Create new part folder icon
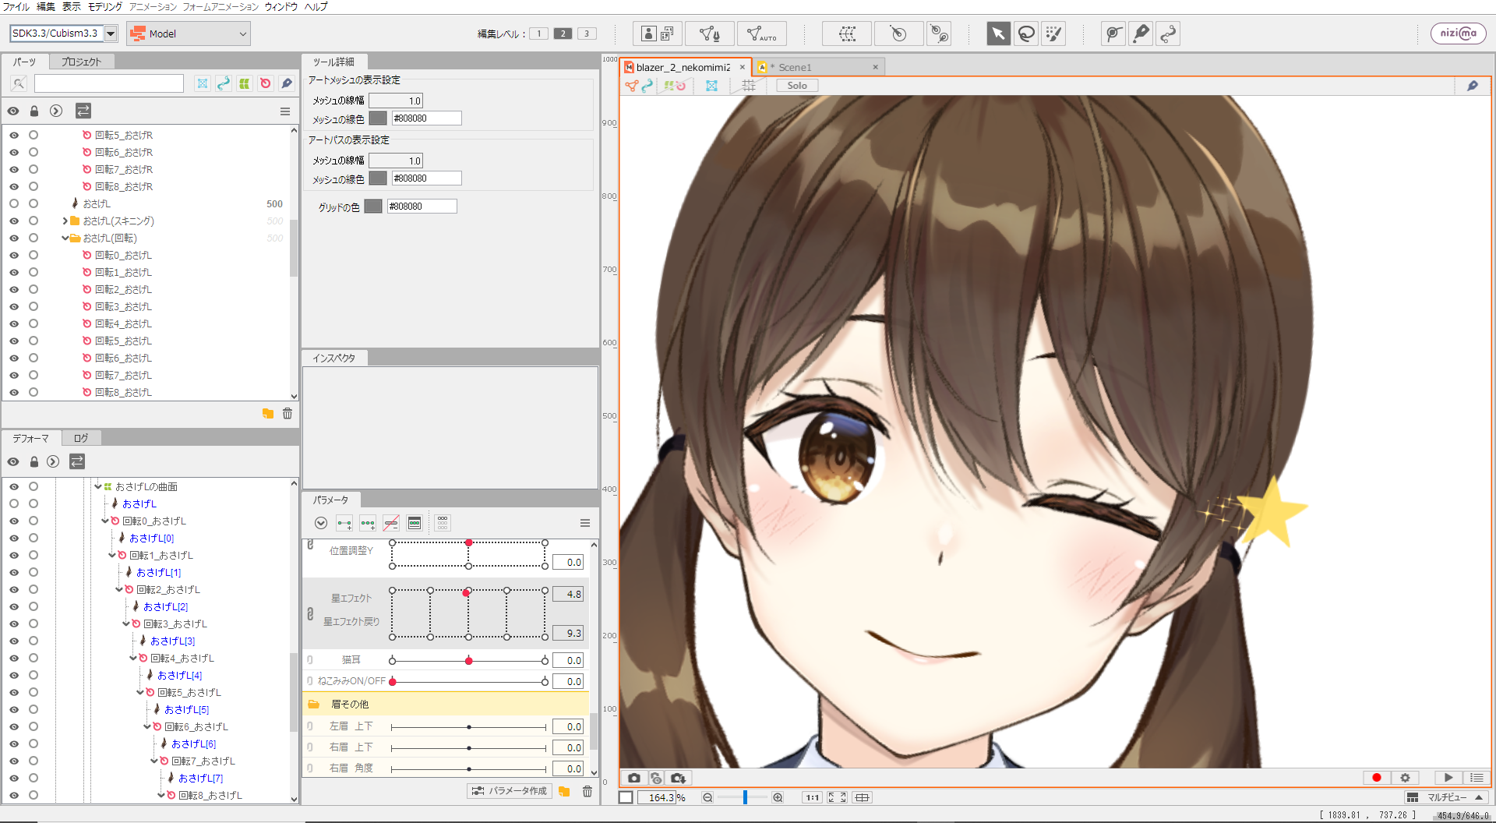1496x823 pixels. point(268,414)
